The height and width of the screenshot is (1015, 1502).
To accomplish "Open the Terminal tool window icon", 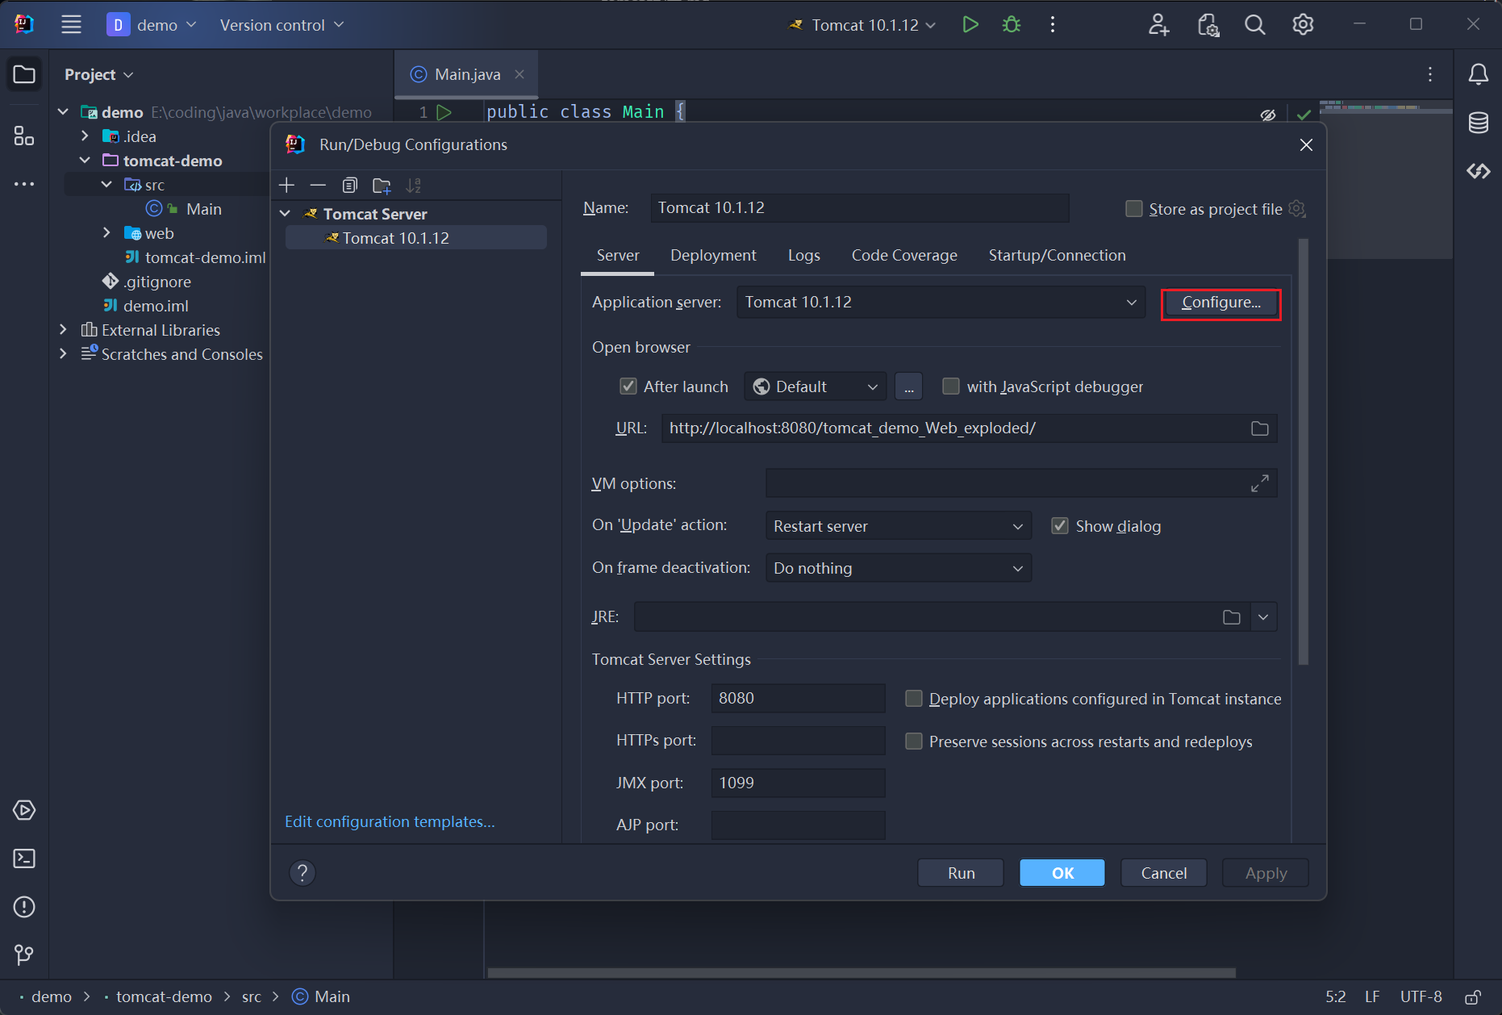I will [24, 858].
